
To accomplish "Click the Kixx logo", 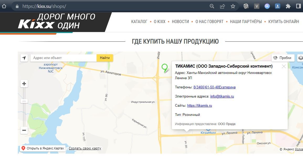I will [x=36, y=24].
